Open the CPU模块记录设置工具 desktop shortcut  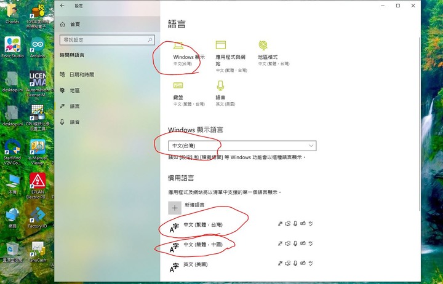pos(38,118)
